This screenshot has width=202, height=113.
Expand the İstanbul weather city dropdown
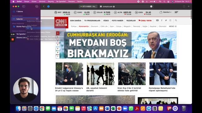(x=167, y=12)
